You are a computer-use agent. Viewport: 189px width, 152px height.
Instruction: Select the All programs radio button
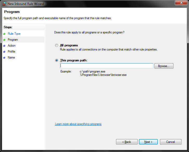pyautogui.click(x=57, y=45)
